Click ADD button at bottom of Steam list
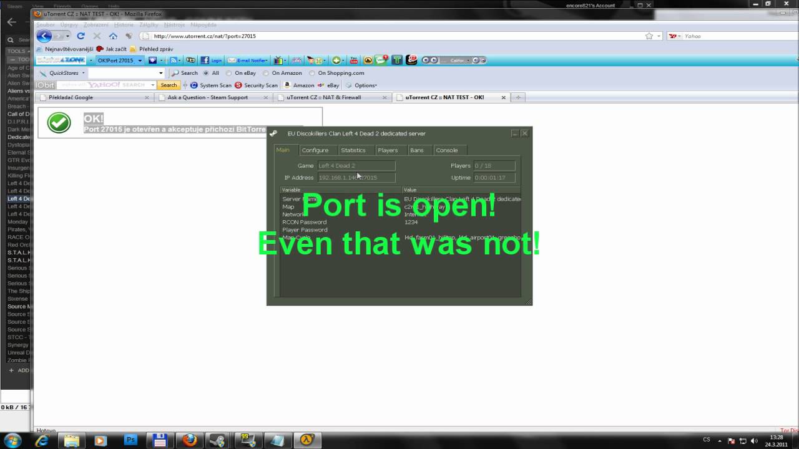Image resolution: width=799 pixels, height=449 pixels. [x=19, y=370]
